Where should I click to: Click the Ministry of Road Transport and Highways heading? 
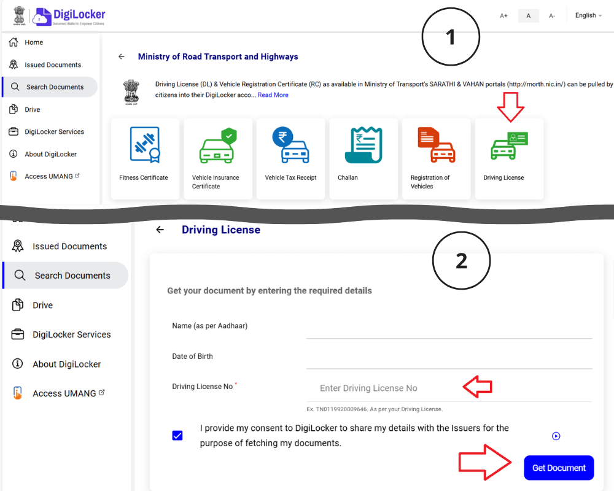point(218,57)
